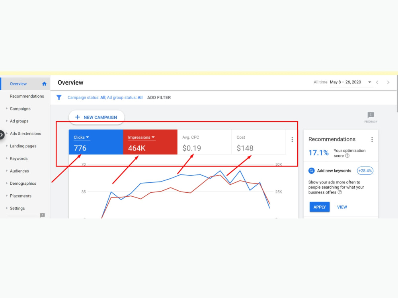This screenshot has height=298, width=398.
Task: Click the home icon beside Overview
Action: (x=44, y=84)
